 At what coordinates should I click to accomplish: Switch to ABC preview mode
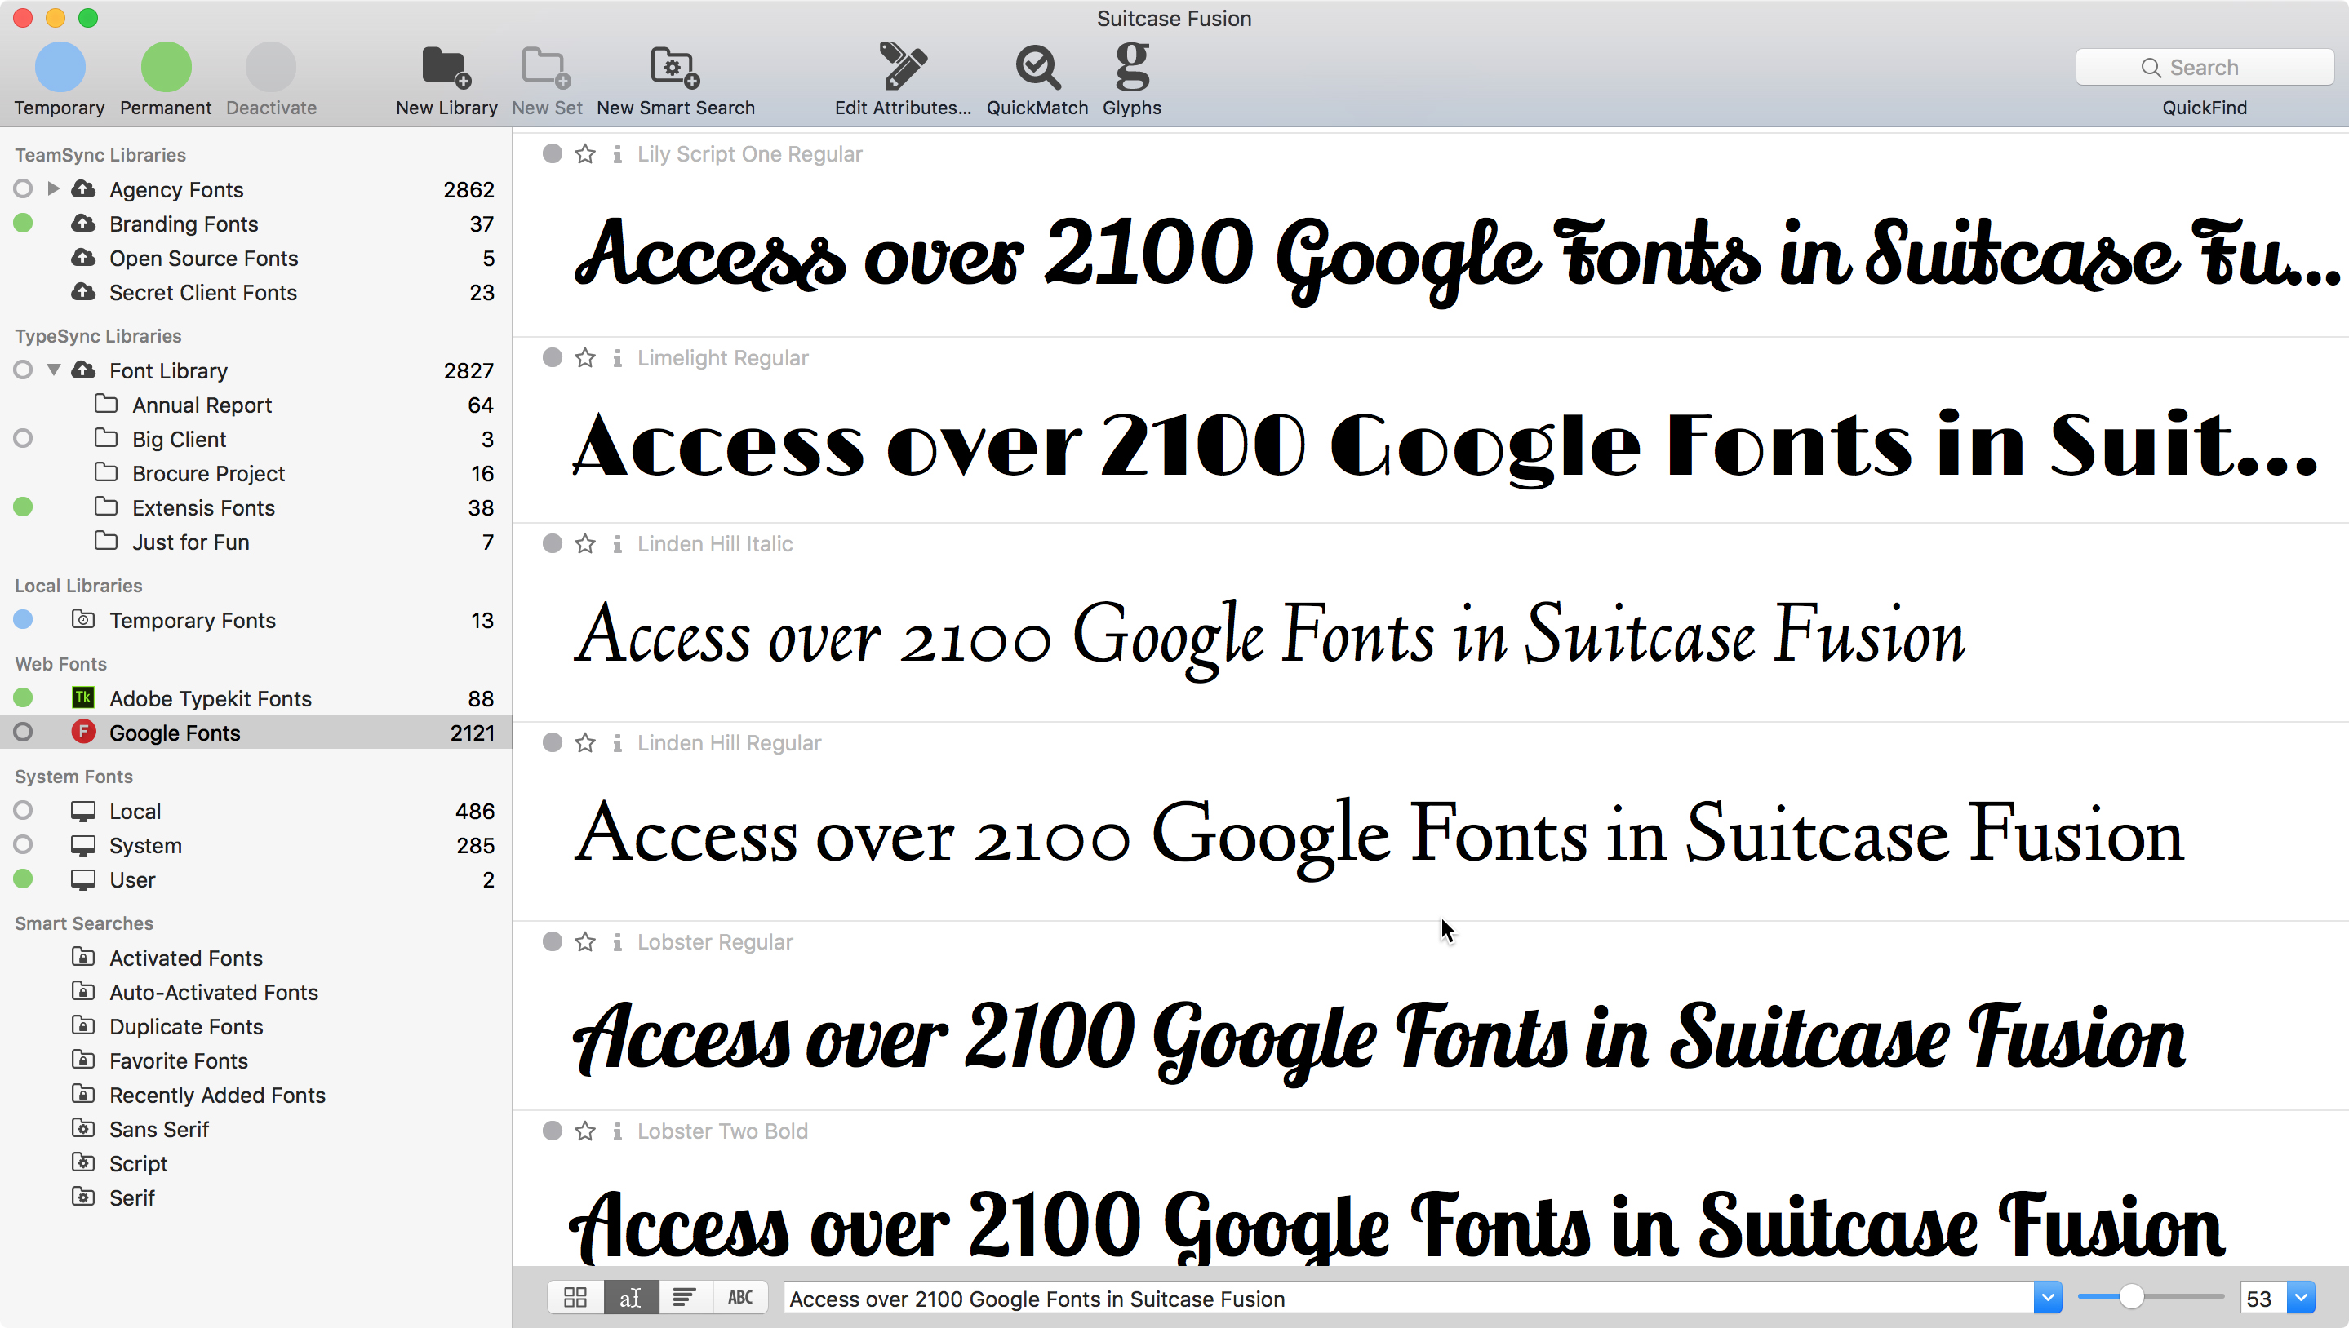coord(739,1297)
